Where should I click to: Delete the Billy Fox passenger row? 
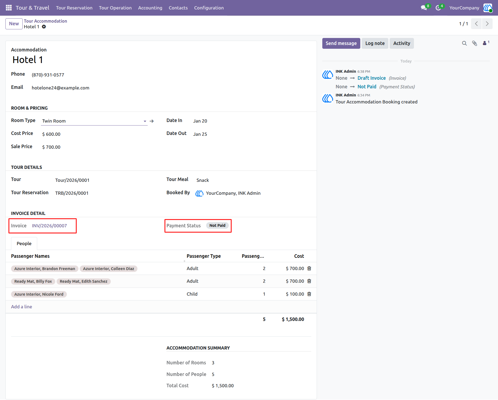(x=309, y=281)
